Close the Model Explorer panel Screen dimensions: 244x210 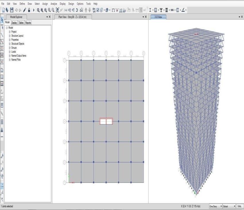click(50, 17)
